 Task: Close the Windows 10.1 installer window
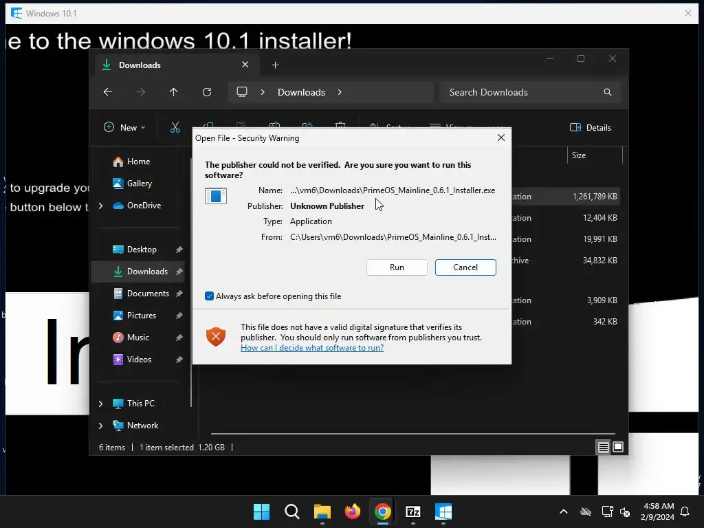[x=687, y=13]
